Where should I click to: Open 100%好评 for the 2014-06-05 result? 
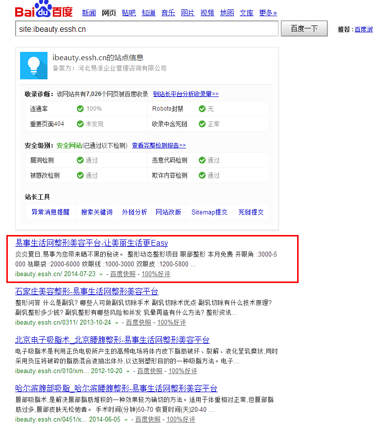(x=181, y=419)
